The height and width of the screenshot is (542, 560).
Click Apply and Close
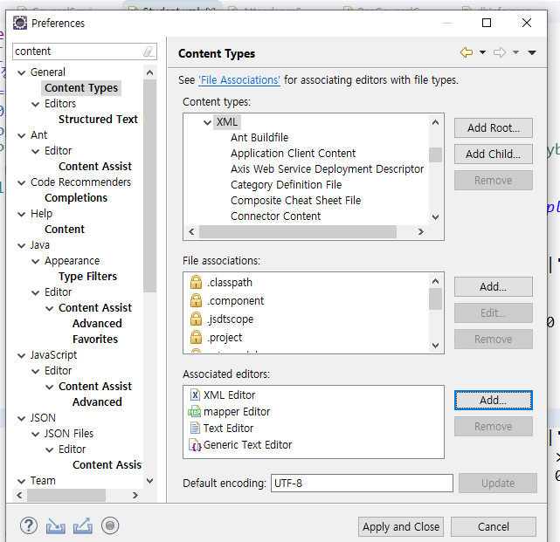click(x=401, y=526)
